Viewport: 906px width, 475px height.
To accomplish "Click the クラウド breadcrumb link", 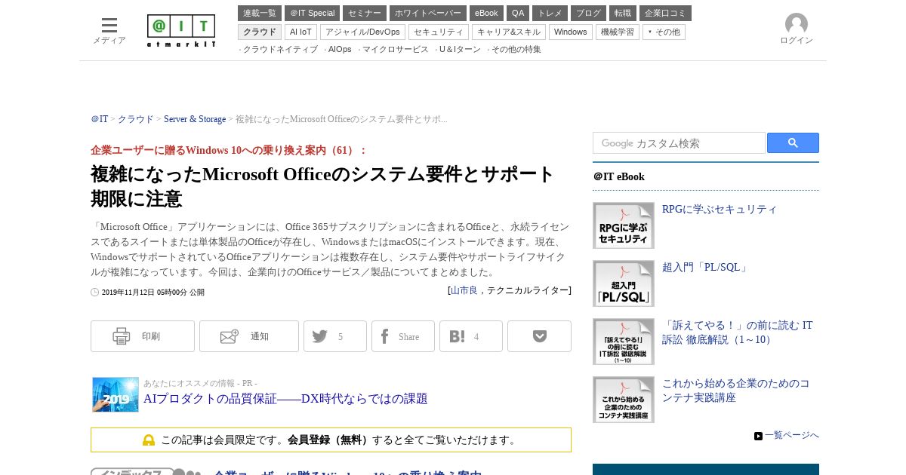I will point(136,119).
